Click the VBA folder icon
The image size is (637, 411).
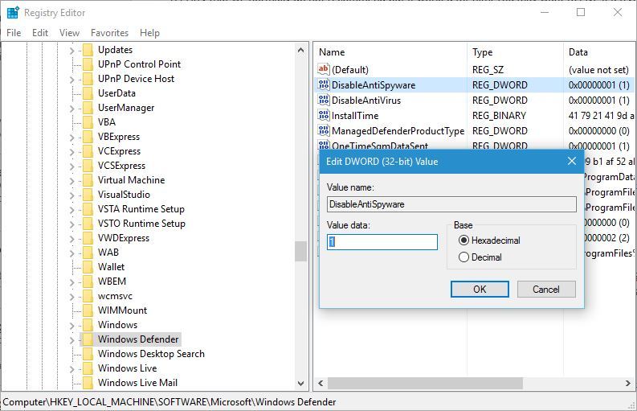pos(88,122)
